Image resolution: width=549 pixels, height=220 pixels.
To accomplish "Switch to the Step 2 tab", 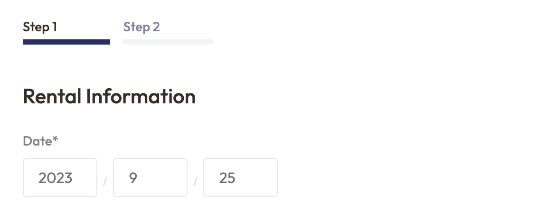I will [142, 27].
